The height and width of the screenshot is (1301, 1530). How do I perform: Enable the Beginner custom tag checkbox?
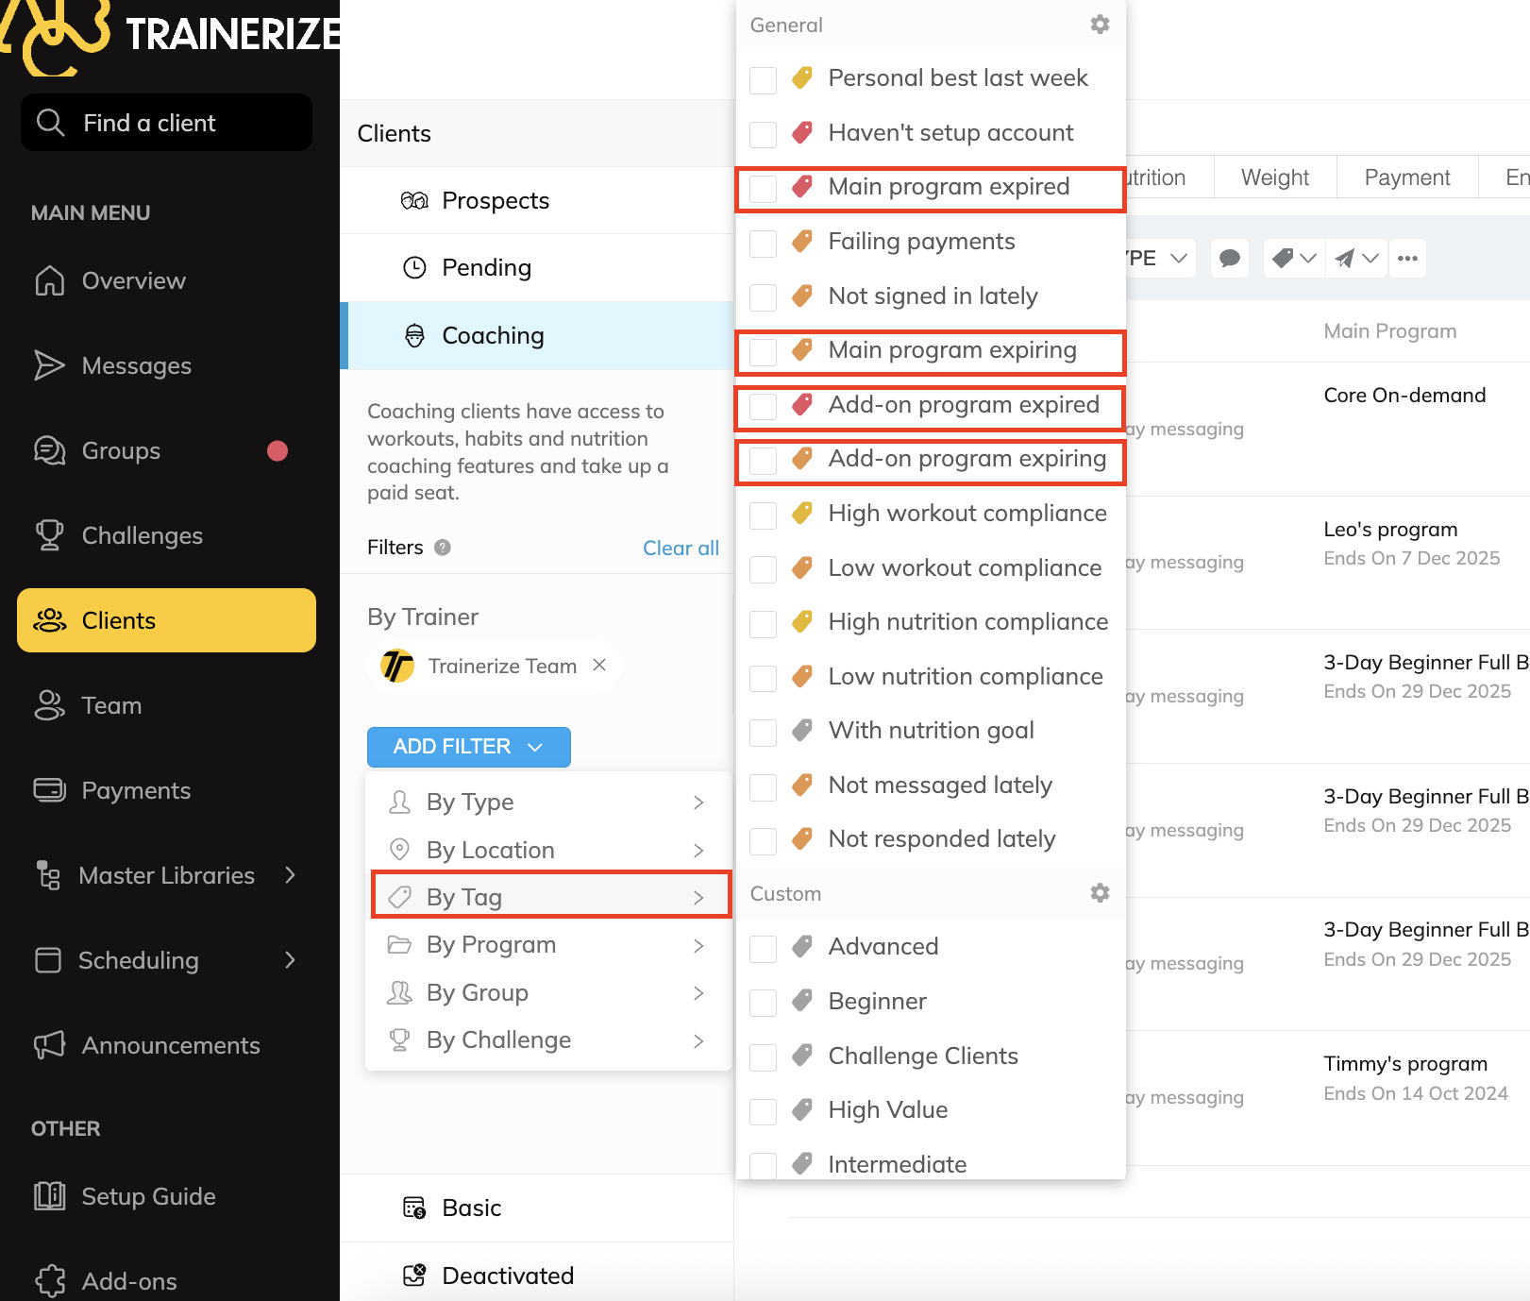pos(763,1003)
